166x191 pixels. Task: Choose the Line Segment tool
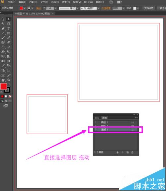tap(3, 33)
